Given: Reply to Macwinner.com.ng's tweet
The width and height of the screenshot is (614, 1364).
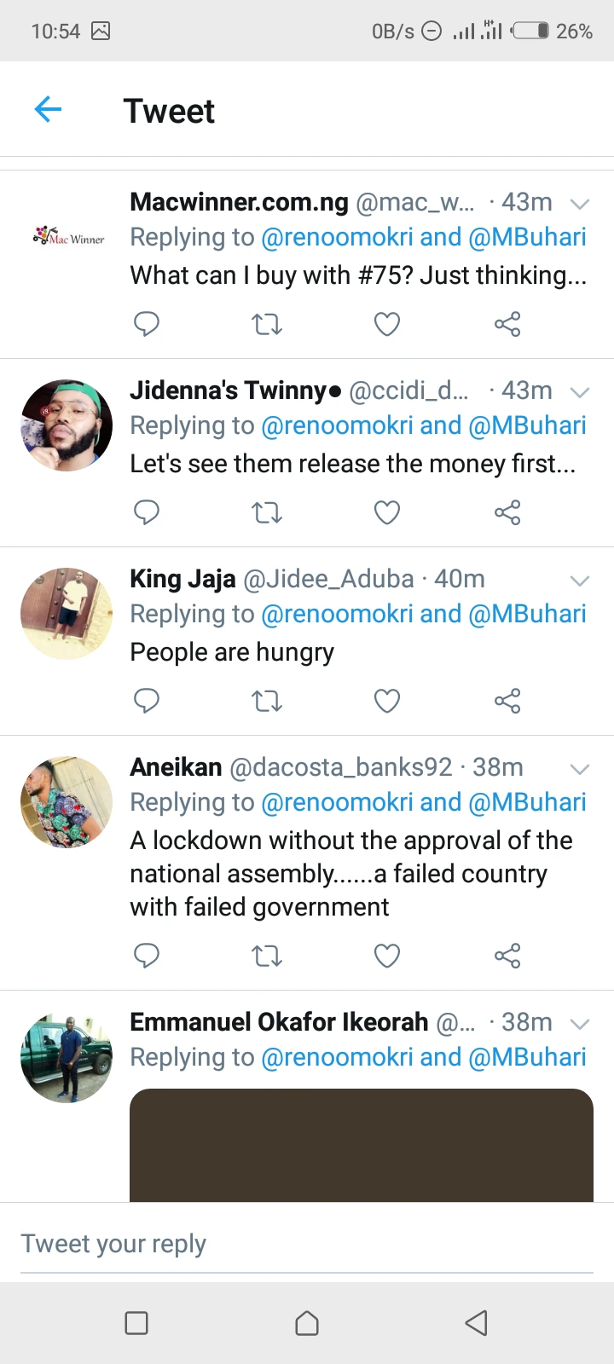Looking at the screenshot, I should [147, 324].
